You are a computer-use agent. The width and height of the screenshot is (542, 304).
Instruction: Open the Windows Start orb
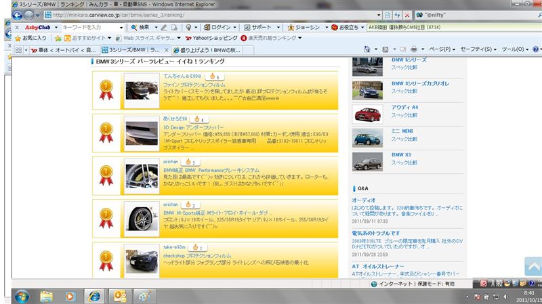(x=22, y=296)
